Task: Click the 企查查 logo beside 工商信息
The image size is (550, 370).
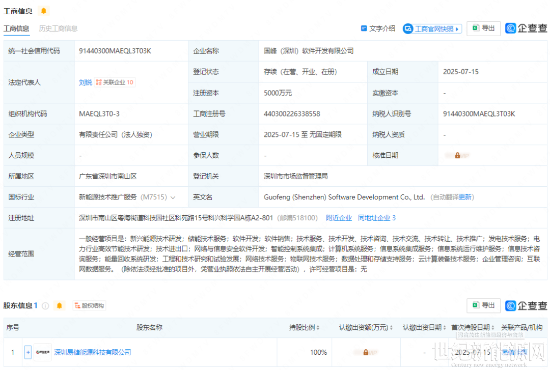Action: (x=526, y=29)
